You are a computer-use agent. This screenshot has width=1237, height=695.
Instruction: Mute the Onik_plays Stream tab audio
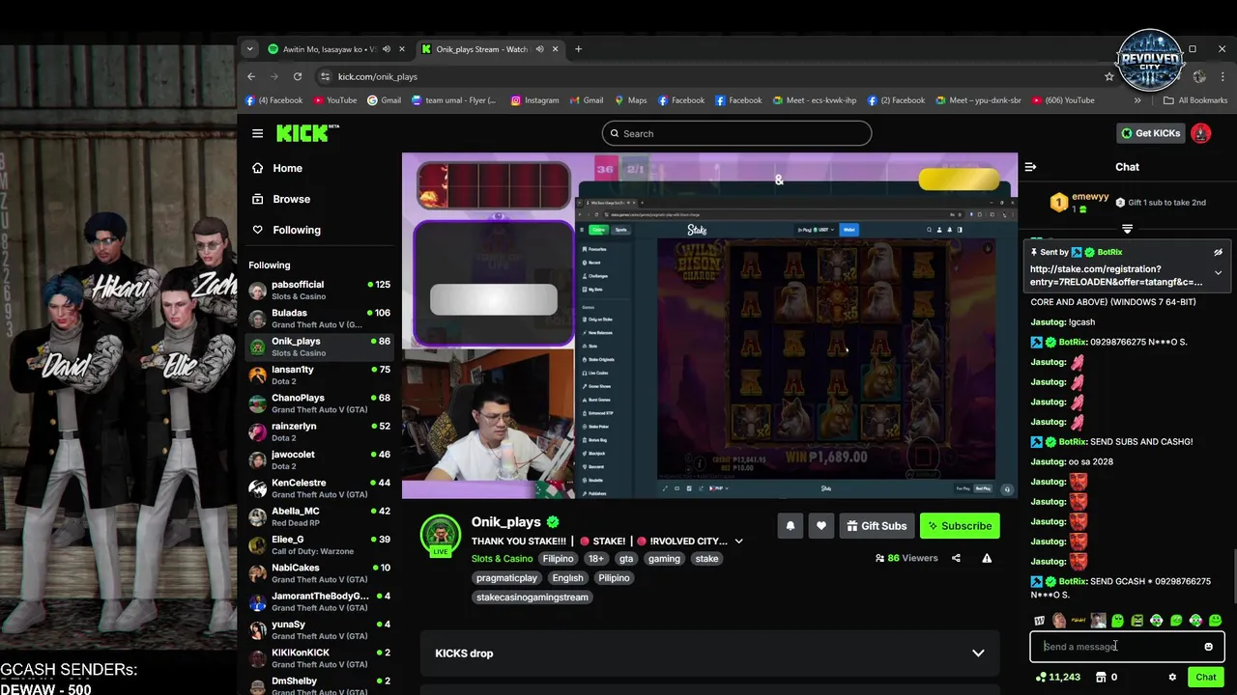539,49
